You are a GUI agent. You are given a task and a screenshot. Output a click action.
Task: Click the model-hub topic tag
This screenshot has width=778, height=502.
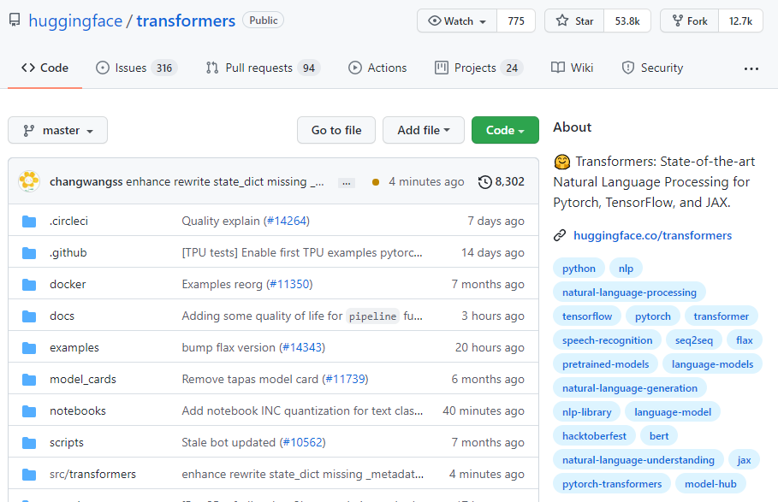[x=710, y=484]
